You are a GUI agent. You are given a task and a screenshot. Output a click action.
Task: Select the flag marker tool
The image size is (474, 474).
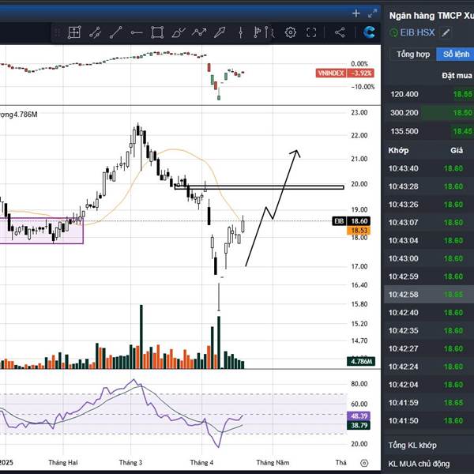(258, 32)
